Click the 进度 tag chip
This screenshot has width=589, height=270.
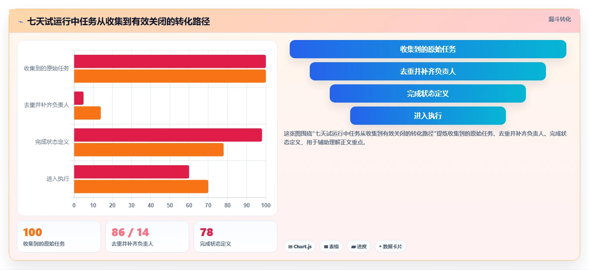[x=359, y=247]
